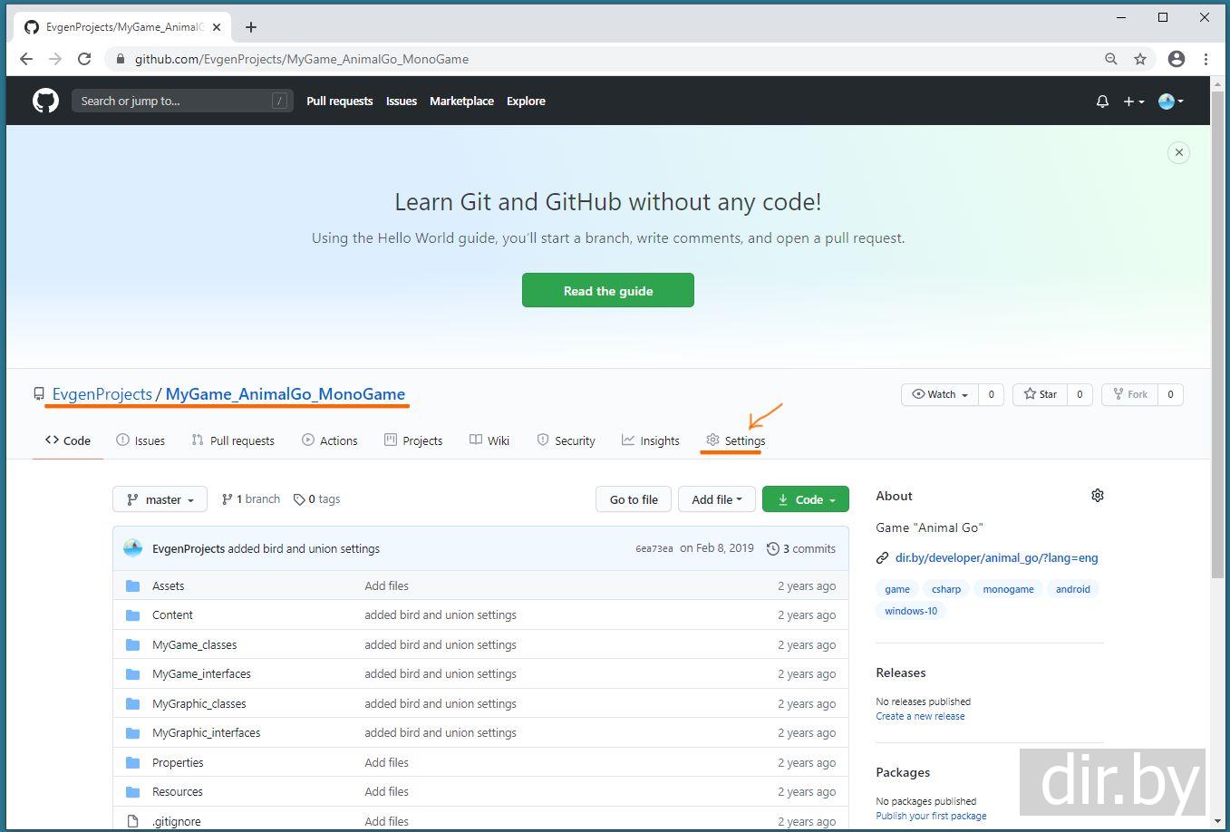
Task: Click the browser zoom magnifier icon
Action: pos(1110,59)
